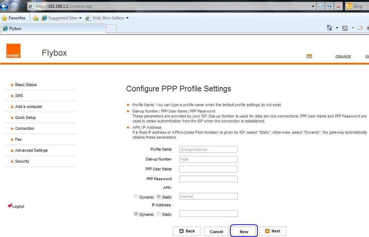Open a new blank browser tab
Image resolution: width=369 pixels, height=237 pixels.
point(111,29)
